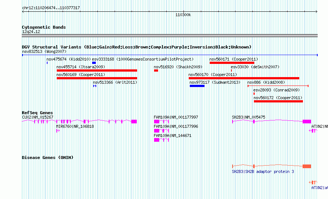Select the blue nsv973117 gain bar

pyautogui.click(x=197, y=86)
